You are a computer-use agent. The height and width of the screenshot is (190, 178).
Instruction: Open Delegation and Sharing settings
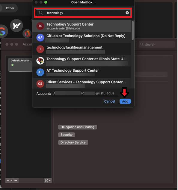[x=78, y=127]
